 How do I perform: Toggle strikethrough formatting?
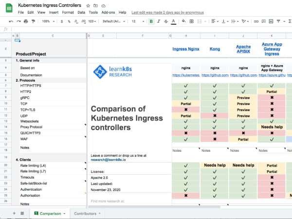(x=166, y=21)
